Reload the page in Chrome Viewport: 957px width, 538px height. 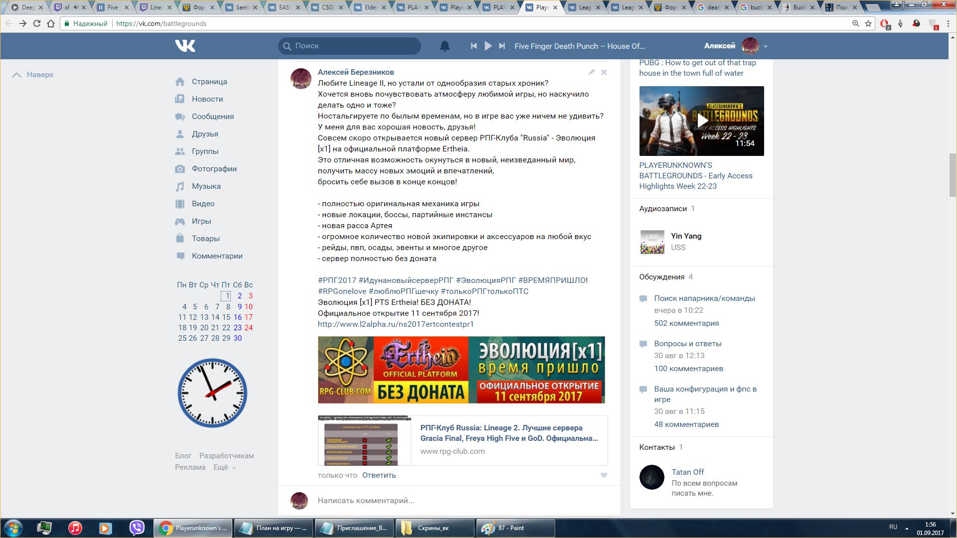click(x=36, y=23)
